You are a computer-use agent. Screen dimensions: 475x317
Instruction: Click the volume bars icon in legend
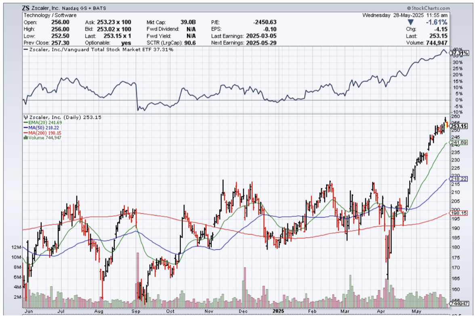(26, 138)
